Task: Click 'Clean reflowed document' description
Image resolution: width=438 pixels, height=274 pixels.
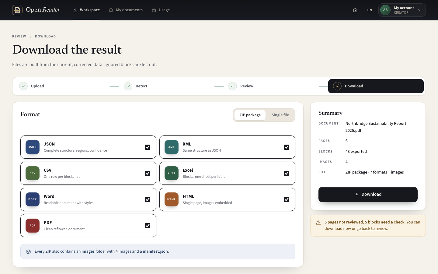Action: point(64,229)
